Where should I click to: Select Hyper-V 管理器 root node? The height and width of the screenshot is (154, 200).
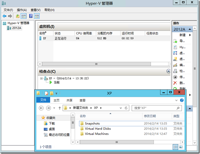(x=18, y=23)
